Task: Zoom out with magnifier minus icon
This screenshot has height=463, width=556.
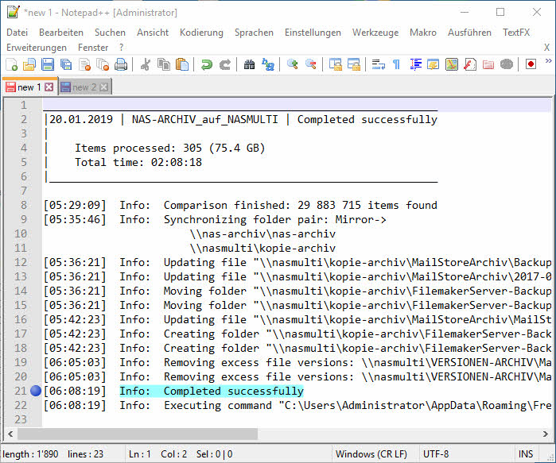Action: tap(311, 64)
